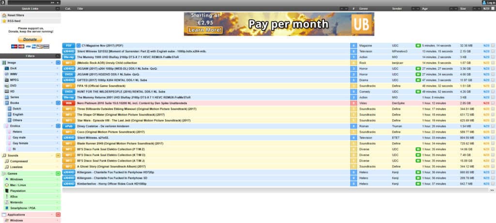Viewport: 496px width, 223px height.
Task: Click the RSS-feed star icon
Action: [x=4, y=21]
